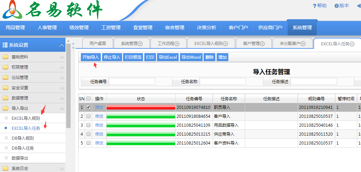Click the 基础资料 folder icon in sidebar
This screenshot has height=172, width=361.
[5, 57]
